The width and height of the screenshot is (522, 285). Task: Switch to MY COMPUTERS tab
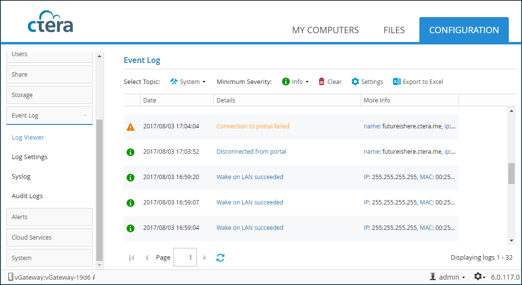pyautogui.click(x=325, y=30)
